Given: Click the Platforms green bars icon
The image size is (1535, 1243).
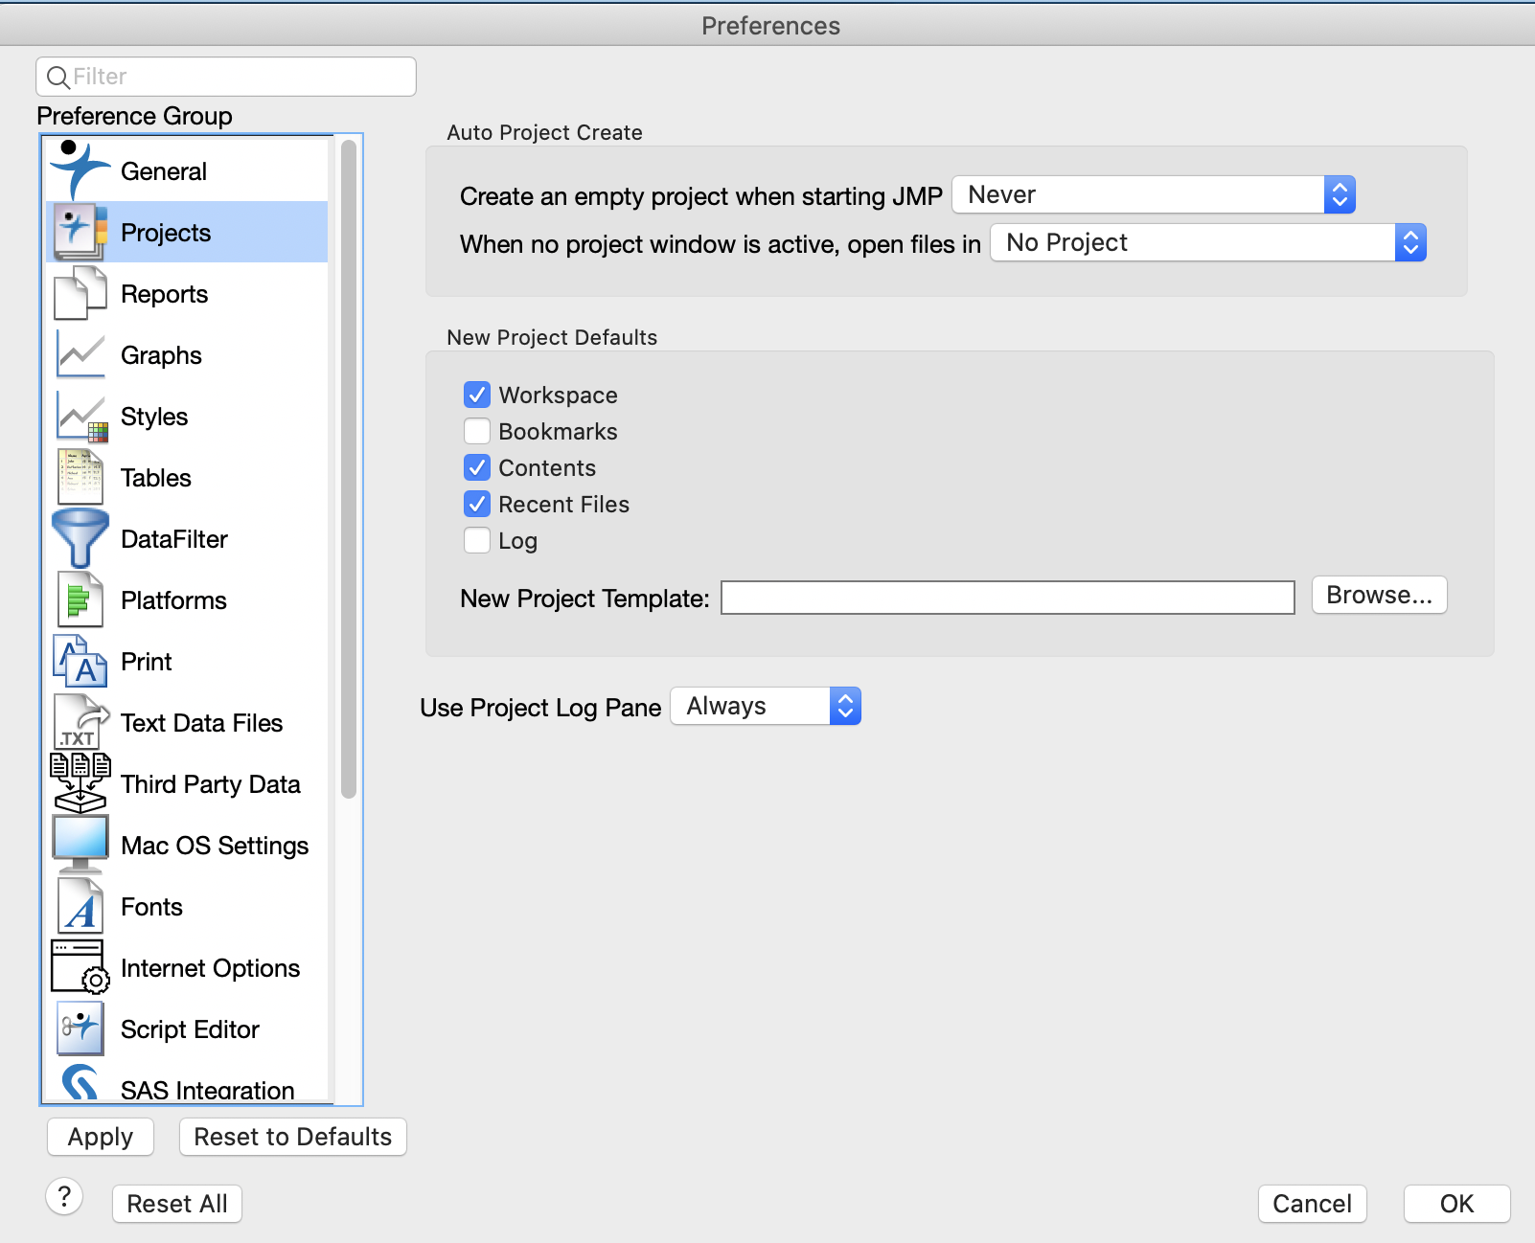Looking at the screenshot, I should [x=80, y=600].
